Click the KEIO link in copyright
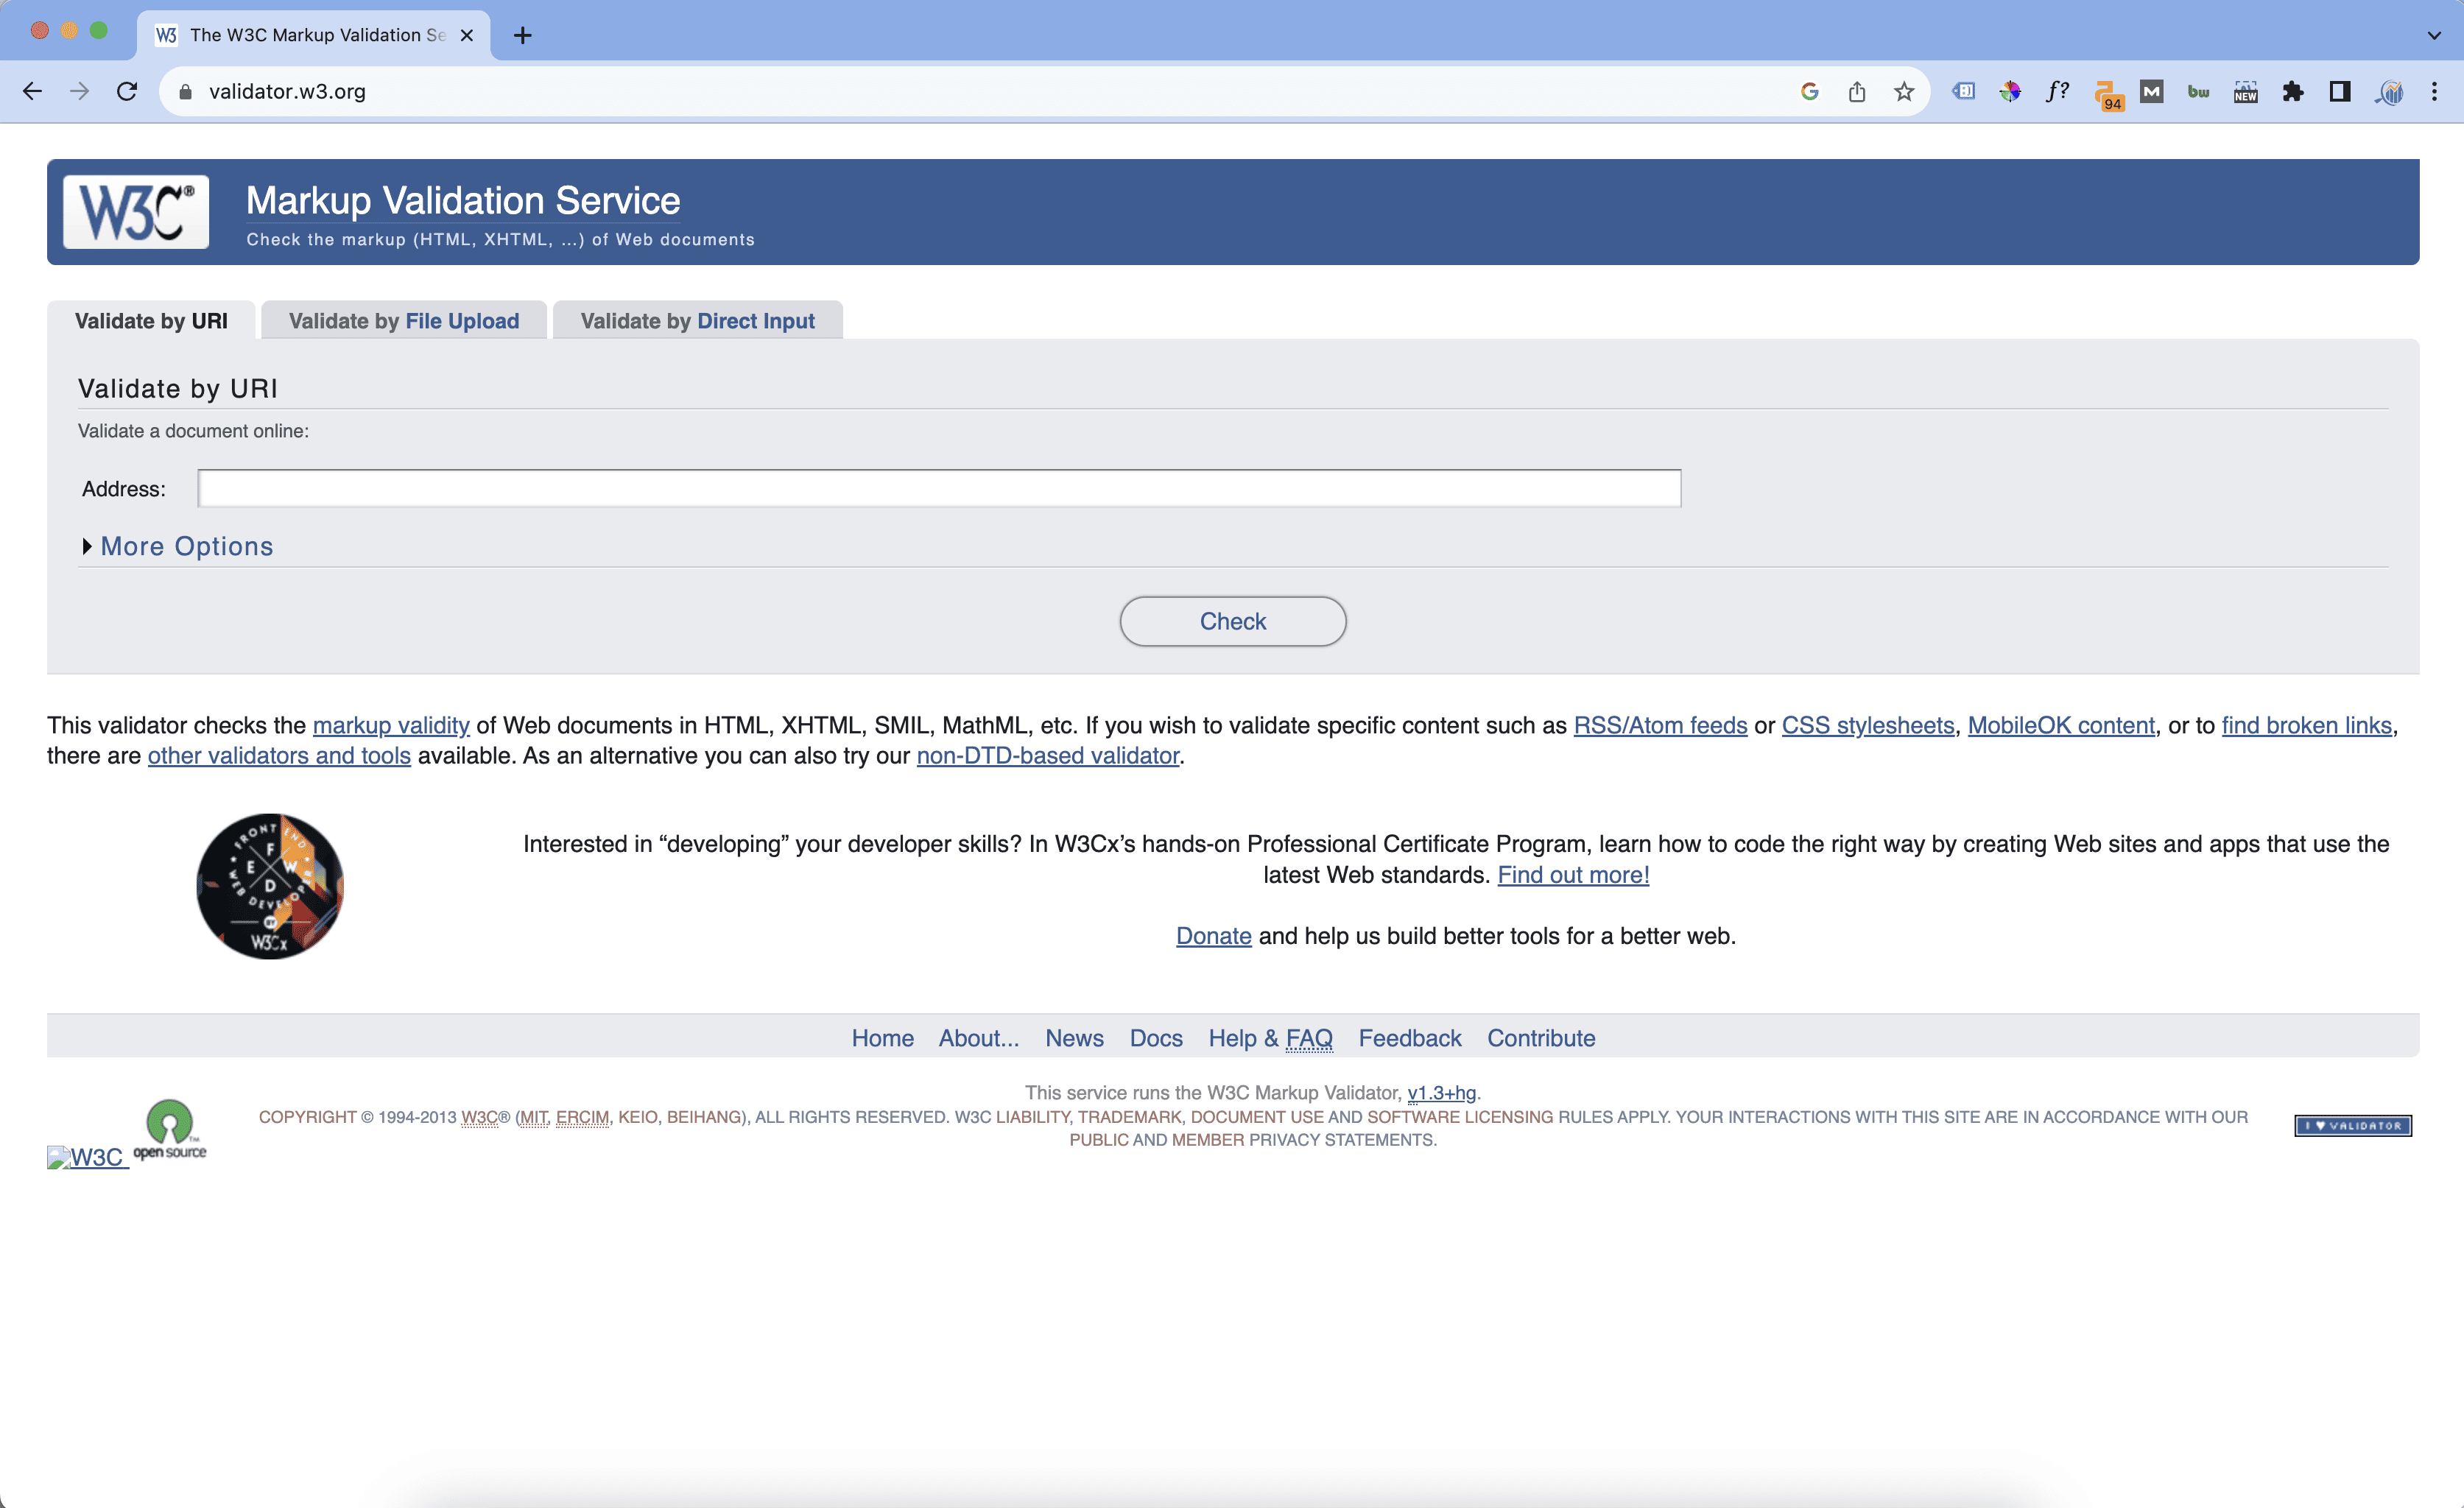2464x1508 pixels. 637,1117
